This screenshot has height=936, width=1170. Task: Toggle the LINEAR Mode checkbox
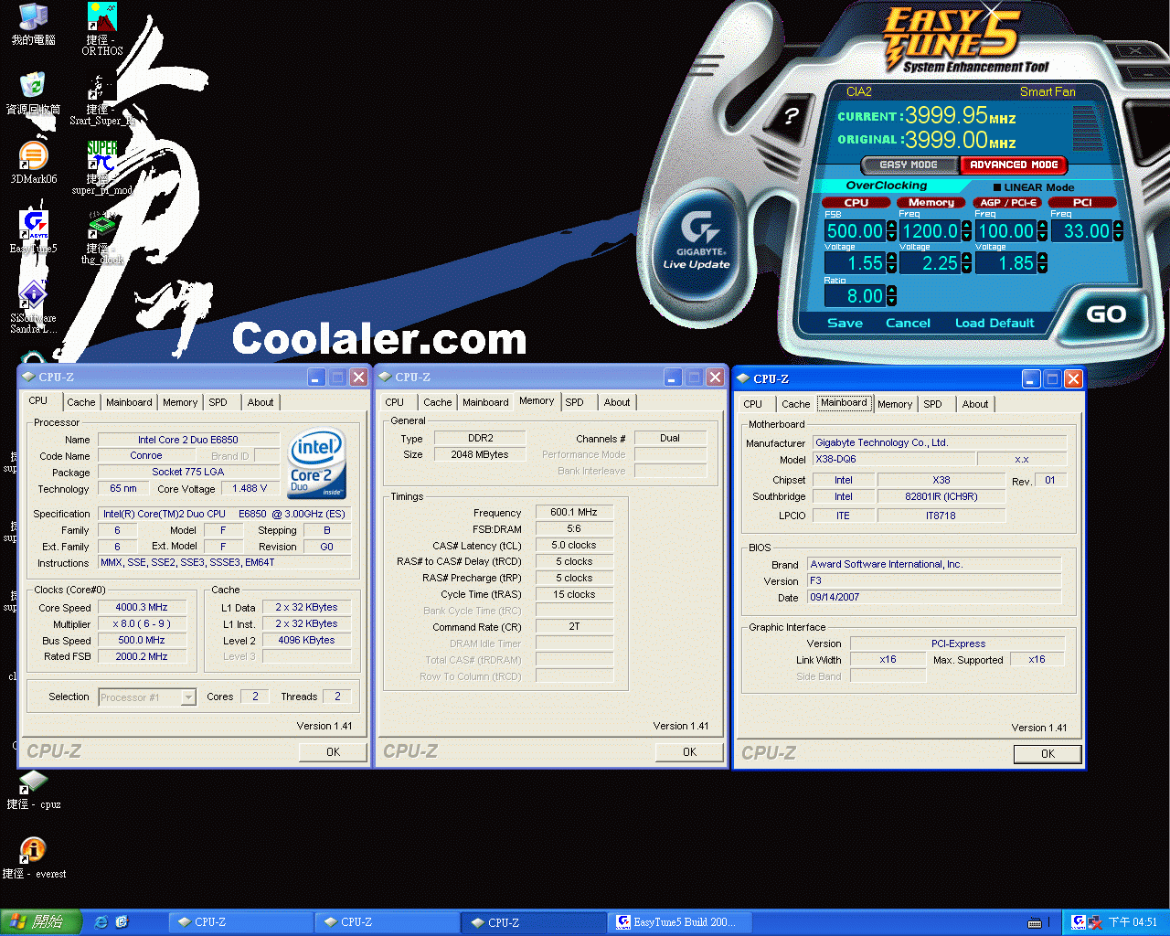997,187
